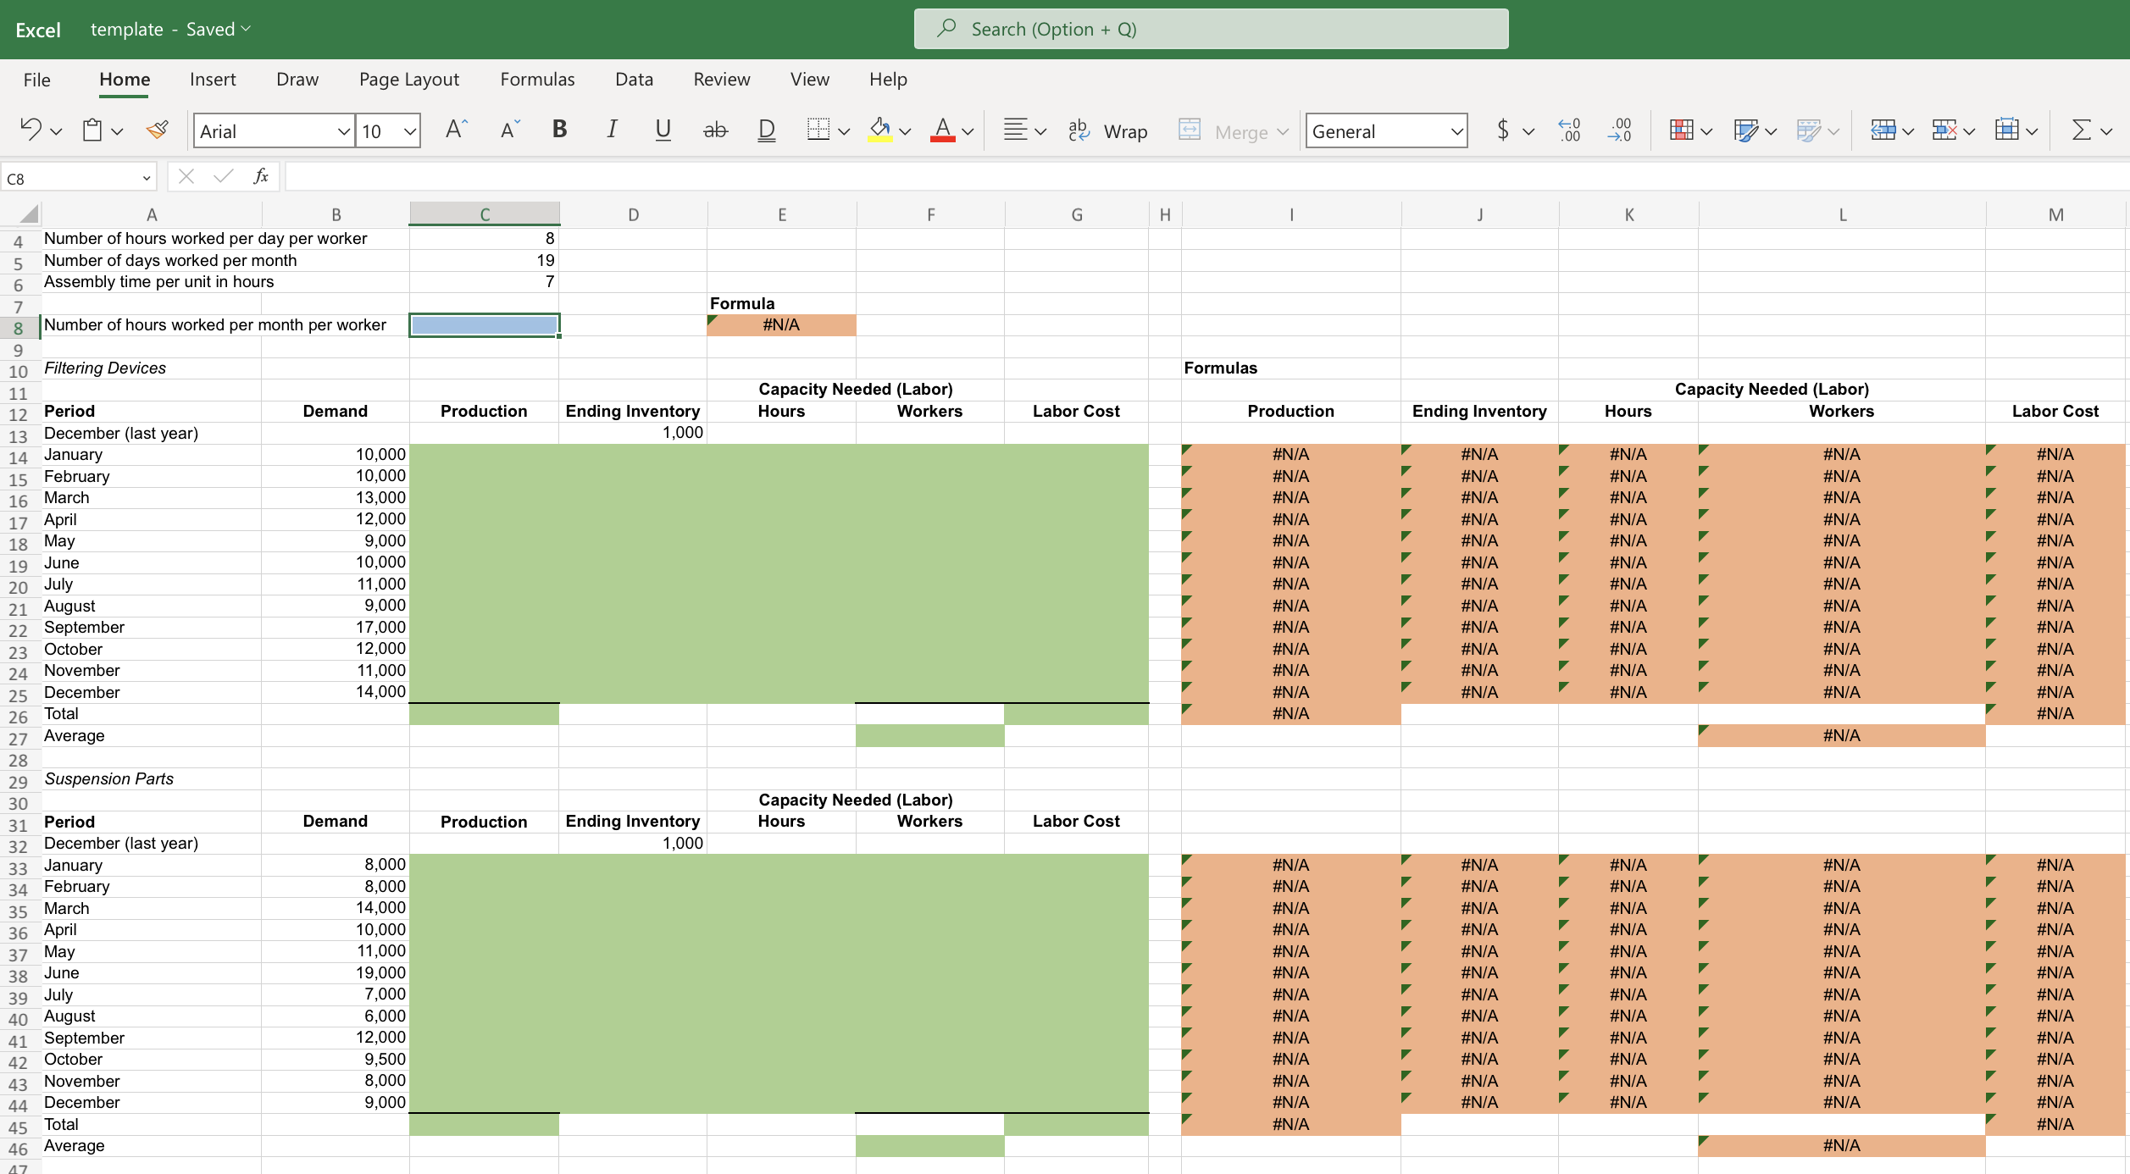
Task: Click the Borders icon
Action: pyautogui.click(x=818, y=130)
